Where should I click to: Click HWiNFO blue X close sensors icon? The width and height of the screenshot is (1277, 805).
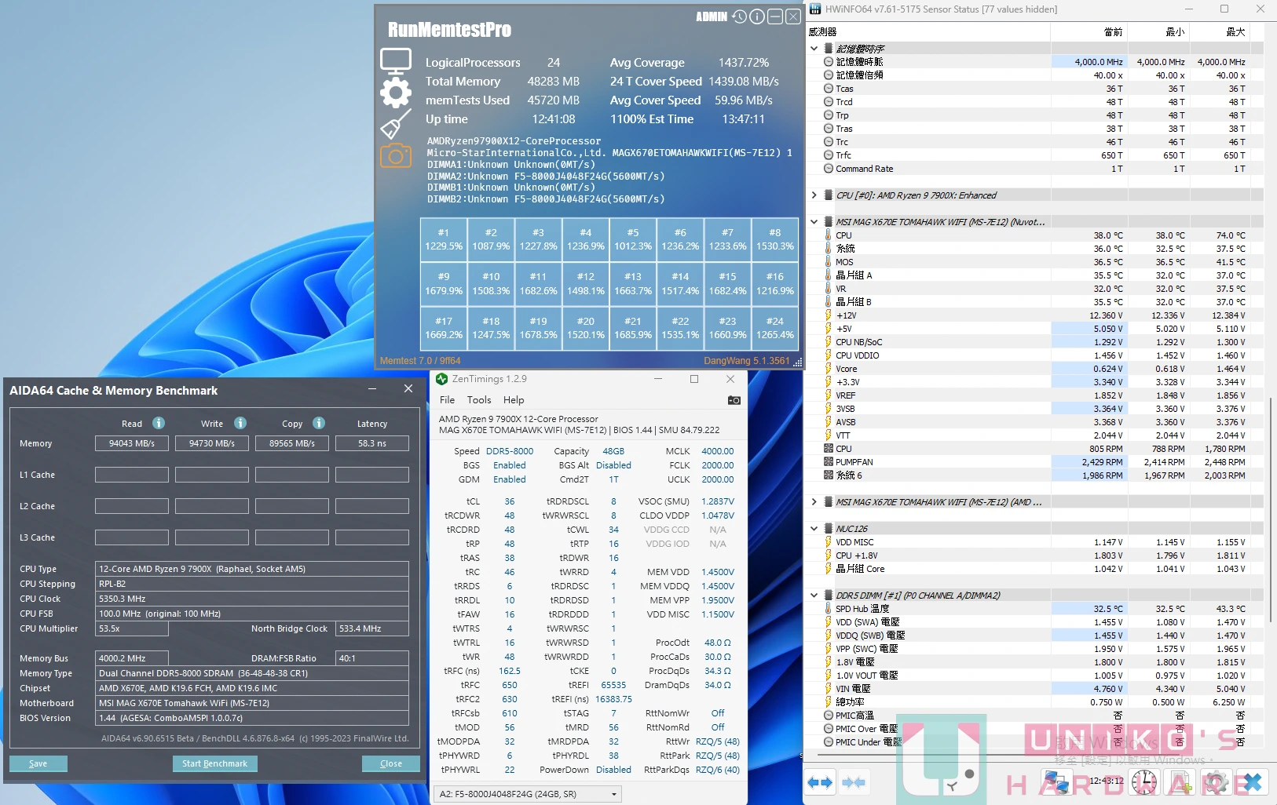[x=1253, y=782]
